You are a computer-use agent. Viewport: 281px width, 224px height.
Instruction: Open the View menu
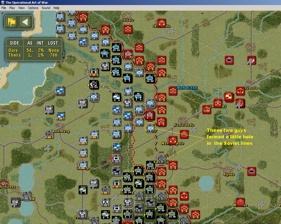(x=21, y=8)
